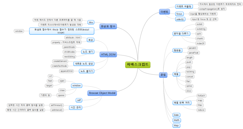The height and width of the screenshot is (129, 243).
Task: Select the 'input을 활성화하는 이벤트' note
Action: tap(203, 14)
